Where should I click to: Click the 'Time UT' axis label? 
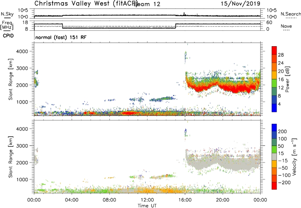[x=147, y=205]
